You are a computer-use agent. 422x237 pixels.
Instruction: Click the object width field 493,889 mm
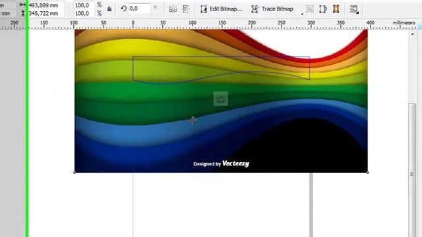pos(46,5)
